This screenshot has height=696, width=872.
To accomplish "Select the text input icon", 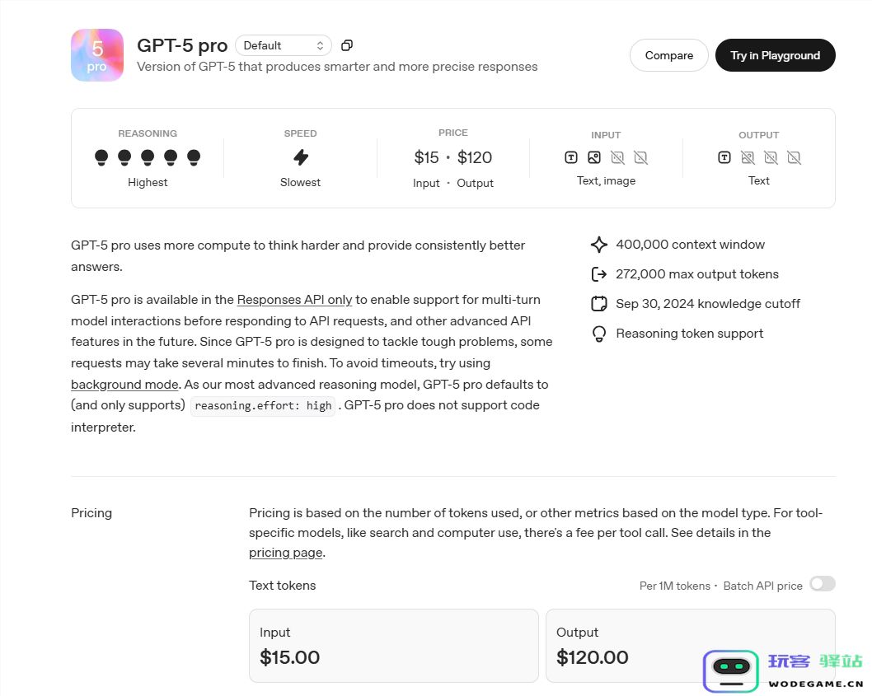I will pyautogui.click(x=570, y=157).
